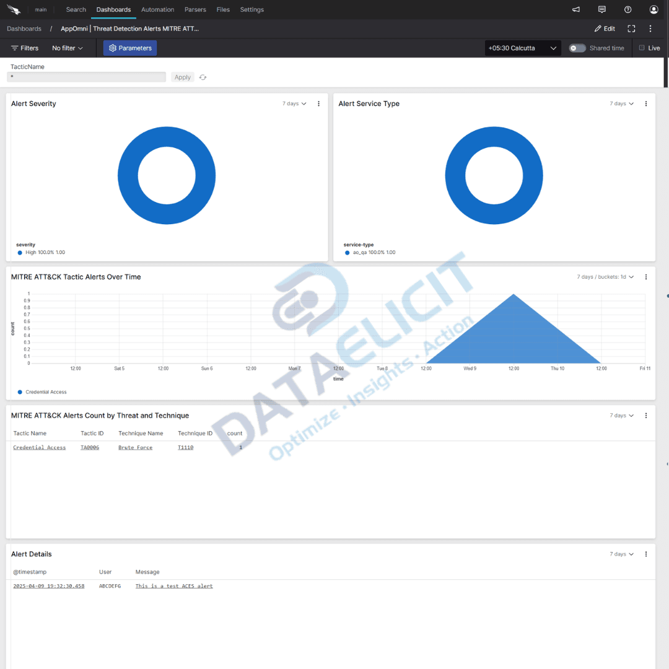Open the help question-mark icon

click(627, 9)
